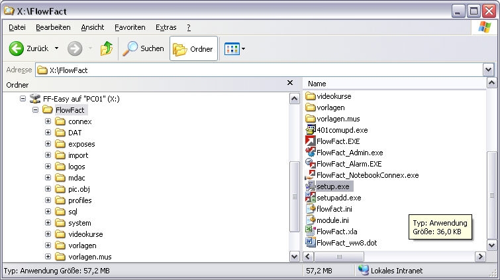The width and height of the screenshot is (500, 280).
Task: Select system folder in the tree
Action: point(79,223)
